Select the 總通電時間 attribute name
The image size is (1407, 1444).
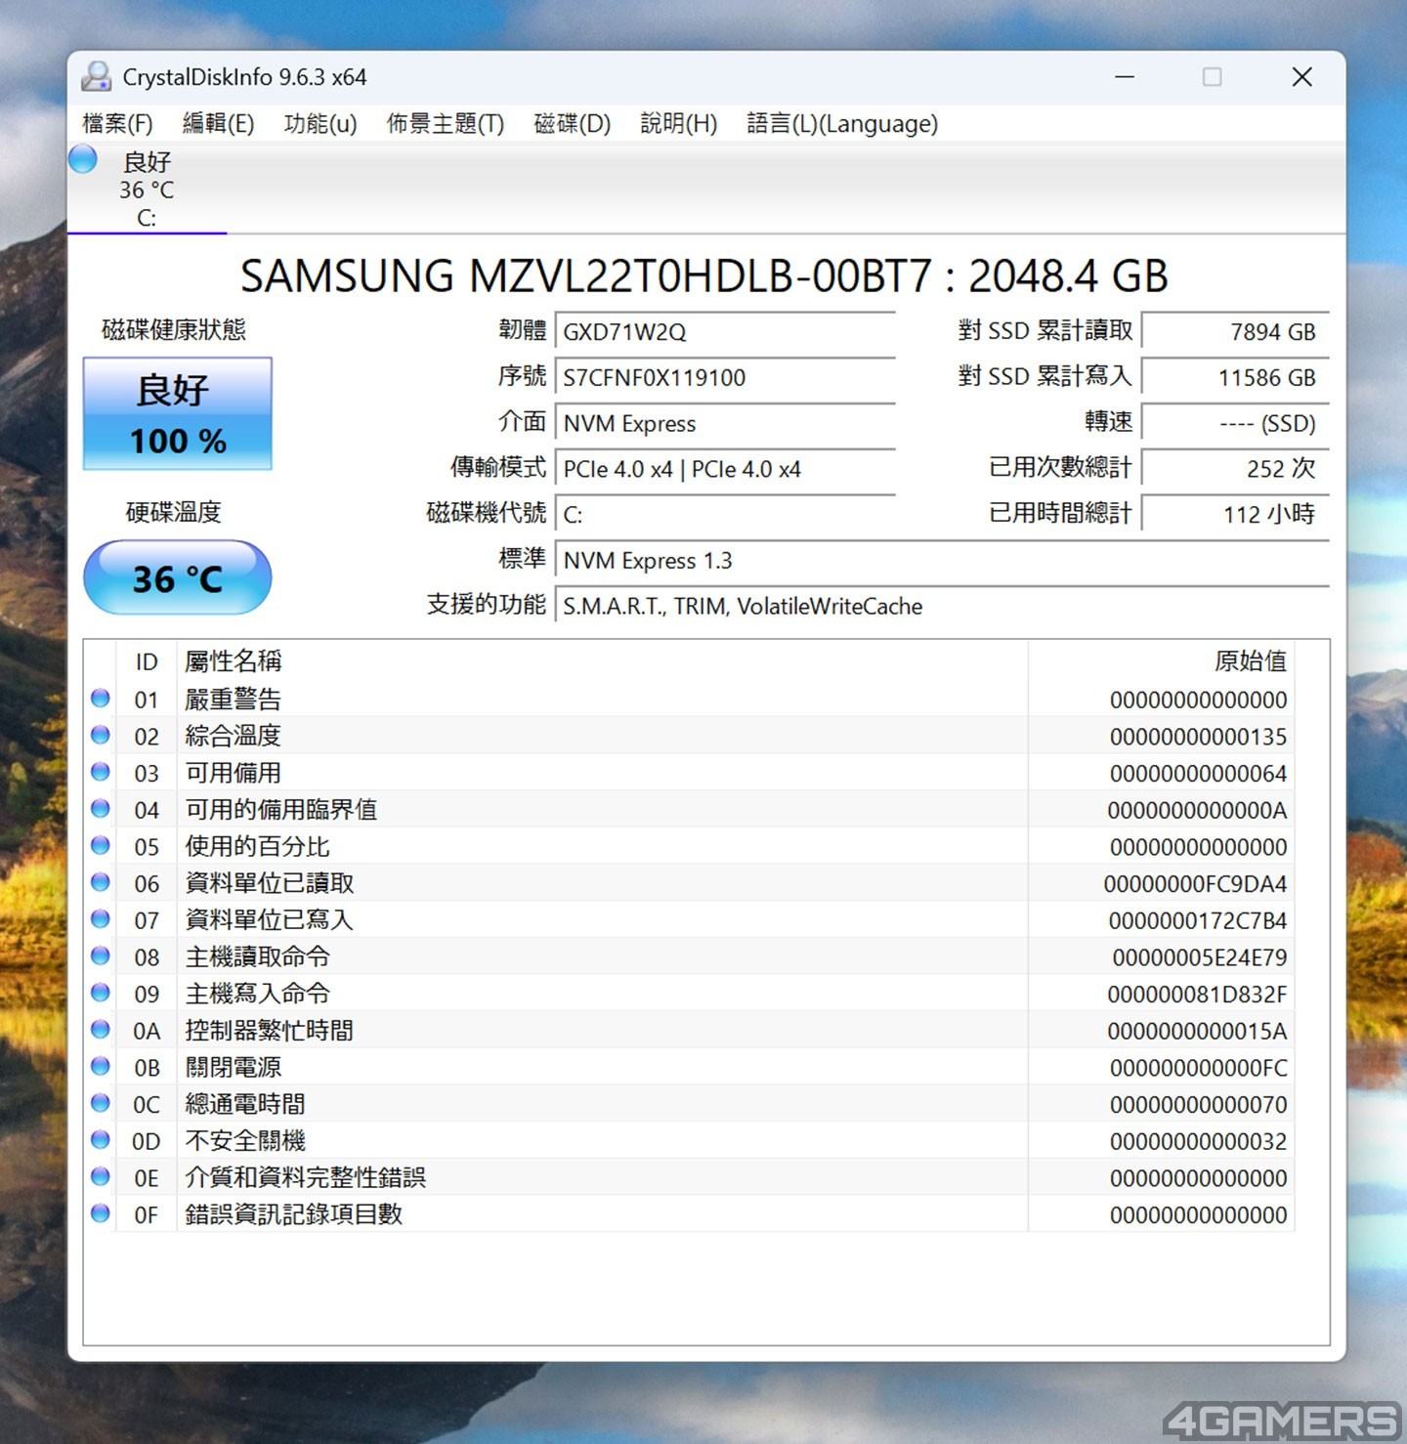(245, 1104)
